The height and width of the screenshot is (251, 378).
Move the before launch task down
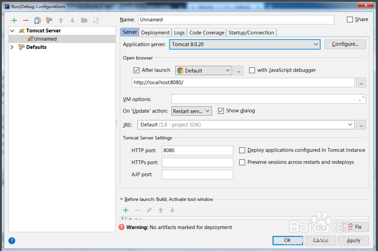172,210
